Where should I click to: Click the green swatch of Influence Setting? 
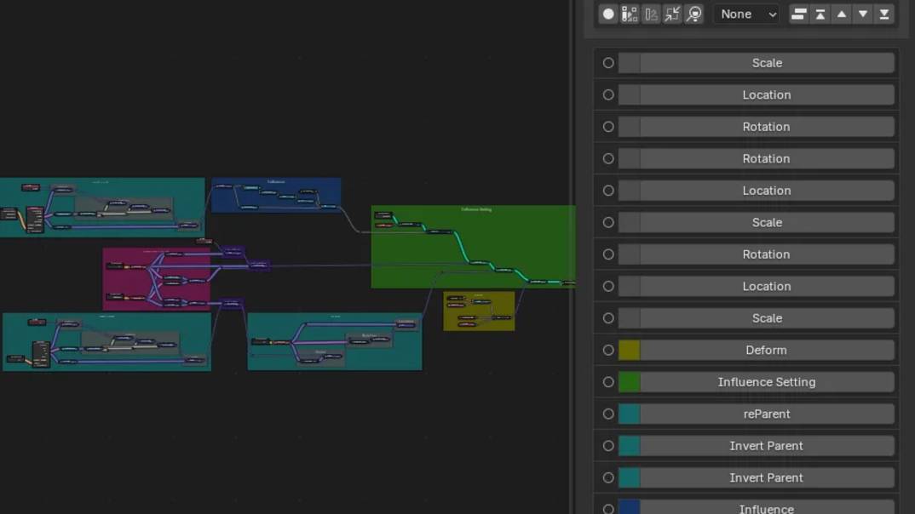629,382
